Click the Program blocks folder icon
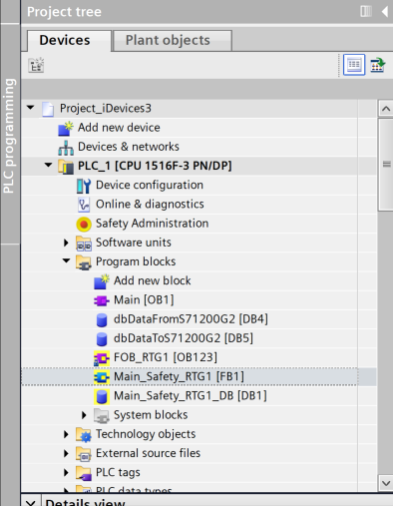This screenshot has width=393, height=506. [84, 262]
